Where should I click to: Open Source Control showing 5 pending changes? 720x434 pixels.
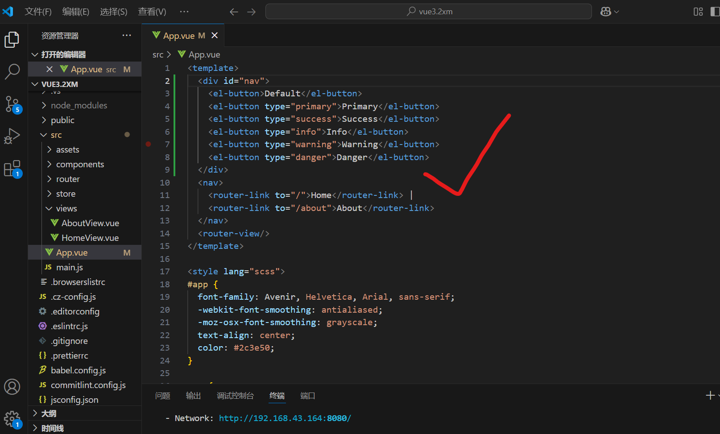pos(12,104)
